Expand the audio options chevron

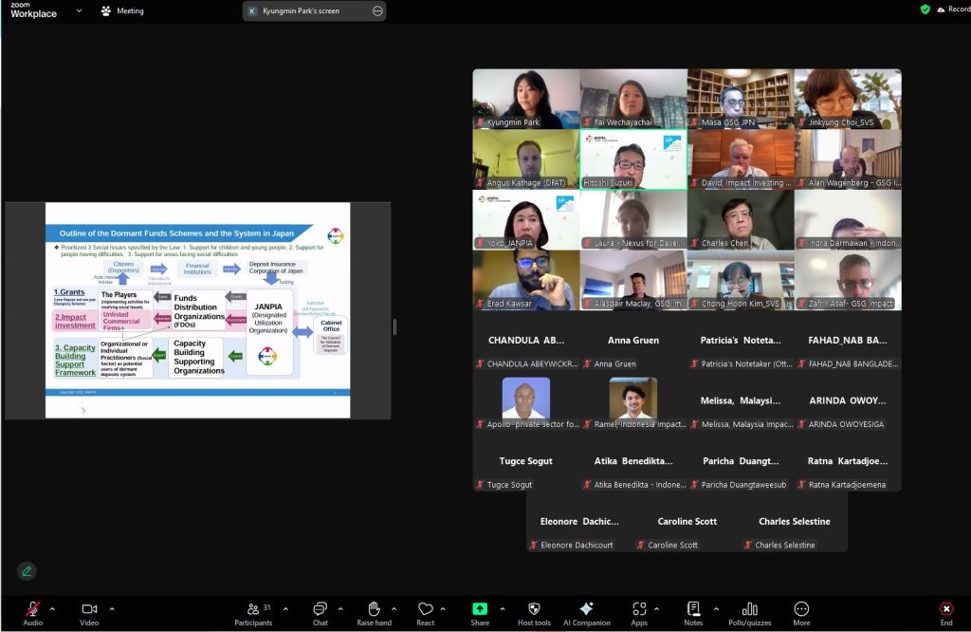(52, 608)
